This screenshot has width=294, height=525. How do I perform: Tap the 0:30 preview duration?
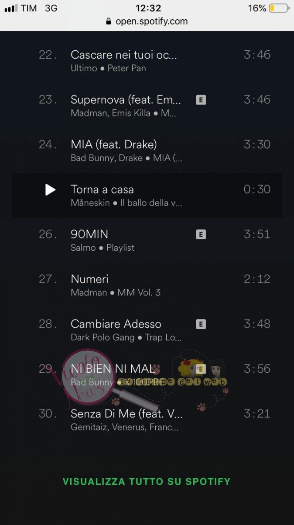(257, 189)
